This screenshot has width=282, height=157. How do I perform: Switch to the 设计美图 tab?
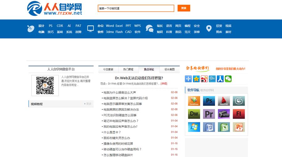(x=170, y=69)
